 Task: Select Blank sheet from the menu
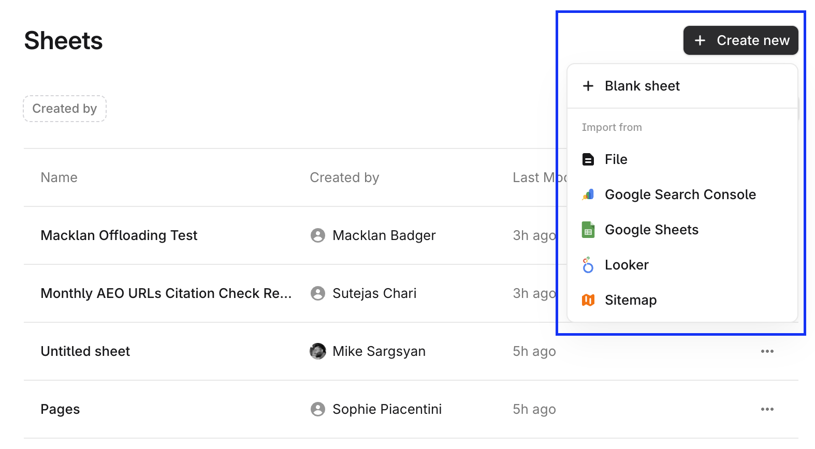coord(682,86)
